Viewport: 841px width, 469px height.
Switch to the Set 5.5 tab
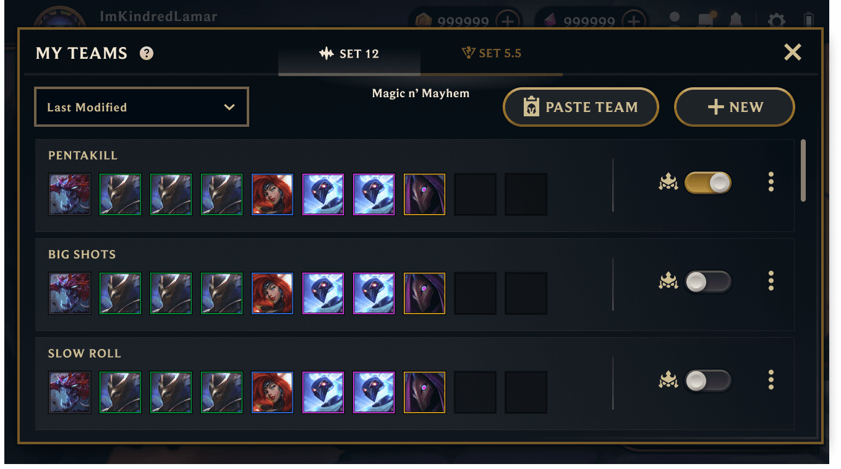(x=492, y=54)
